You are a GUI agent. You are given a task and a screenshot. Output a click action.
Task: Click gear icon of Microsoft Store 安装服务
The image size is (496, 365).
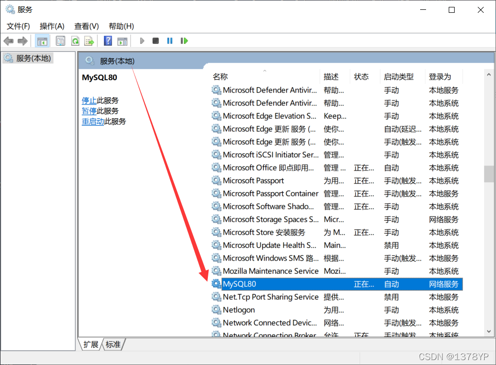216,232
